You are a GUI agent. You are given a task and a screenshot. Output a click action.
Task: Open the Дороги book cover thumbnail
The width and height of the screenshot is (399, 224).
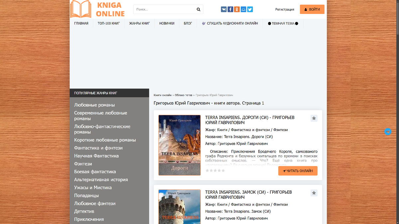(180, 145)
